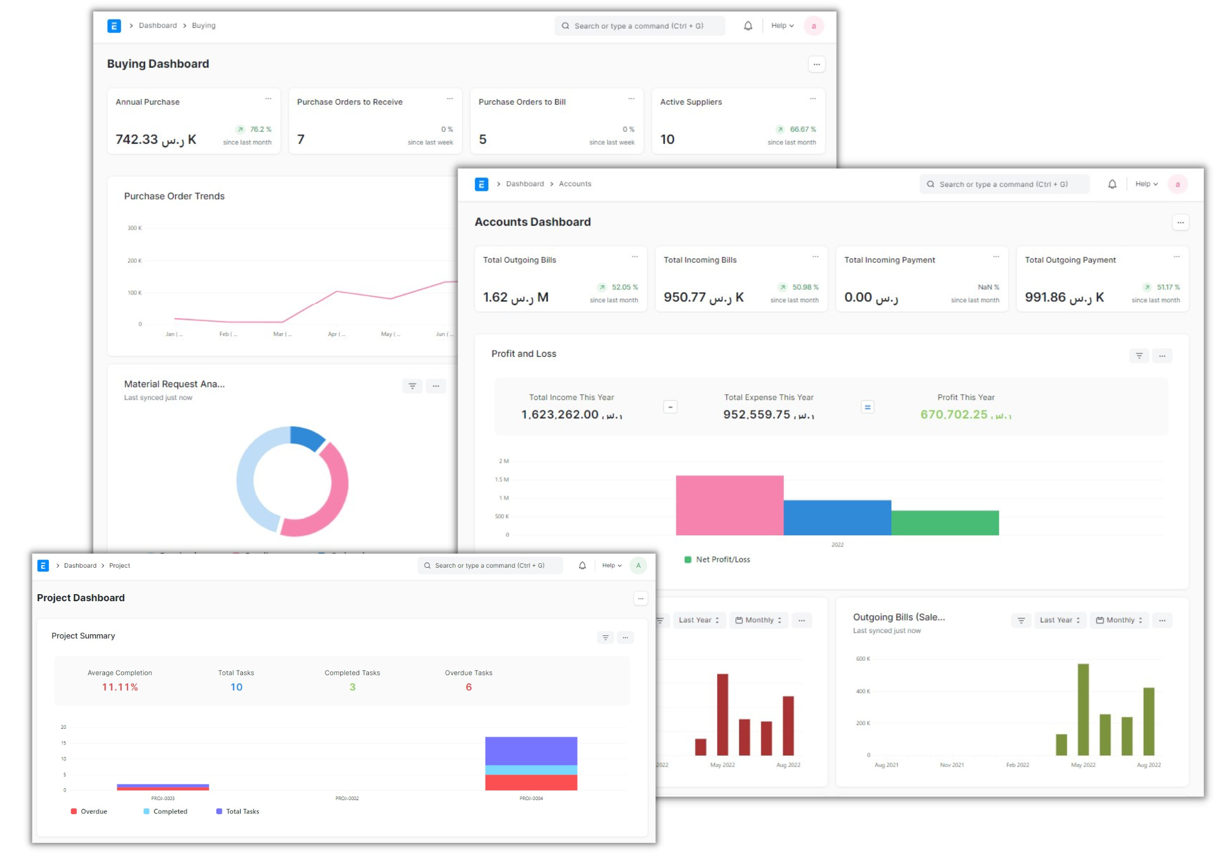Image resolution: width=1214 pixels, height=858 pixels.
Task: Click the filter icon on the Outgoing Bills chart
Action: 1020,620
